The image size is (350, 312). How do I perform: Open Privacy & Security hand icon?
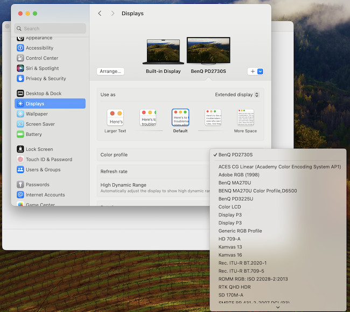20,78
